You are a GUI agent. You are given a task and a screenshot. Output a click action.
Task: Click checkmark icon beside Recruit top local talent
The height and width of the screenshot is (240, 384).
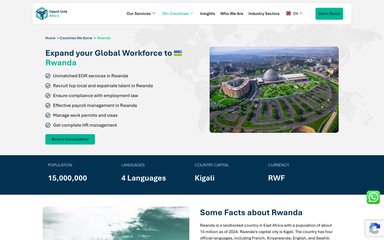tap(48, 86)
